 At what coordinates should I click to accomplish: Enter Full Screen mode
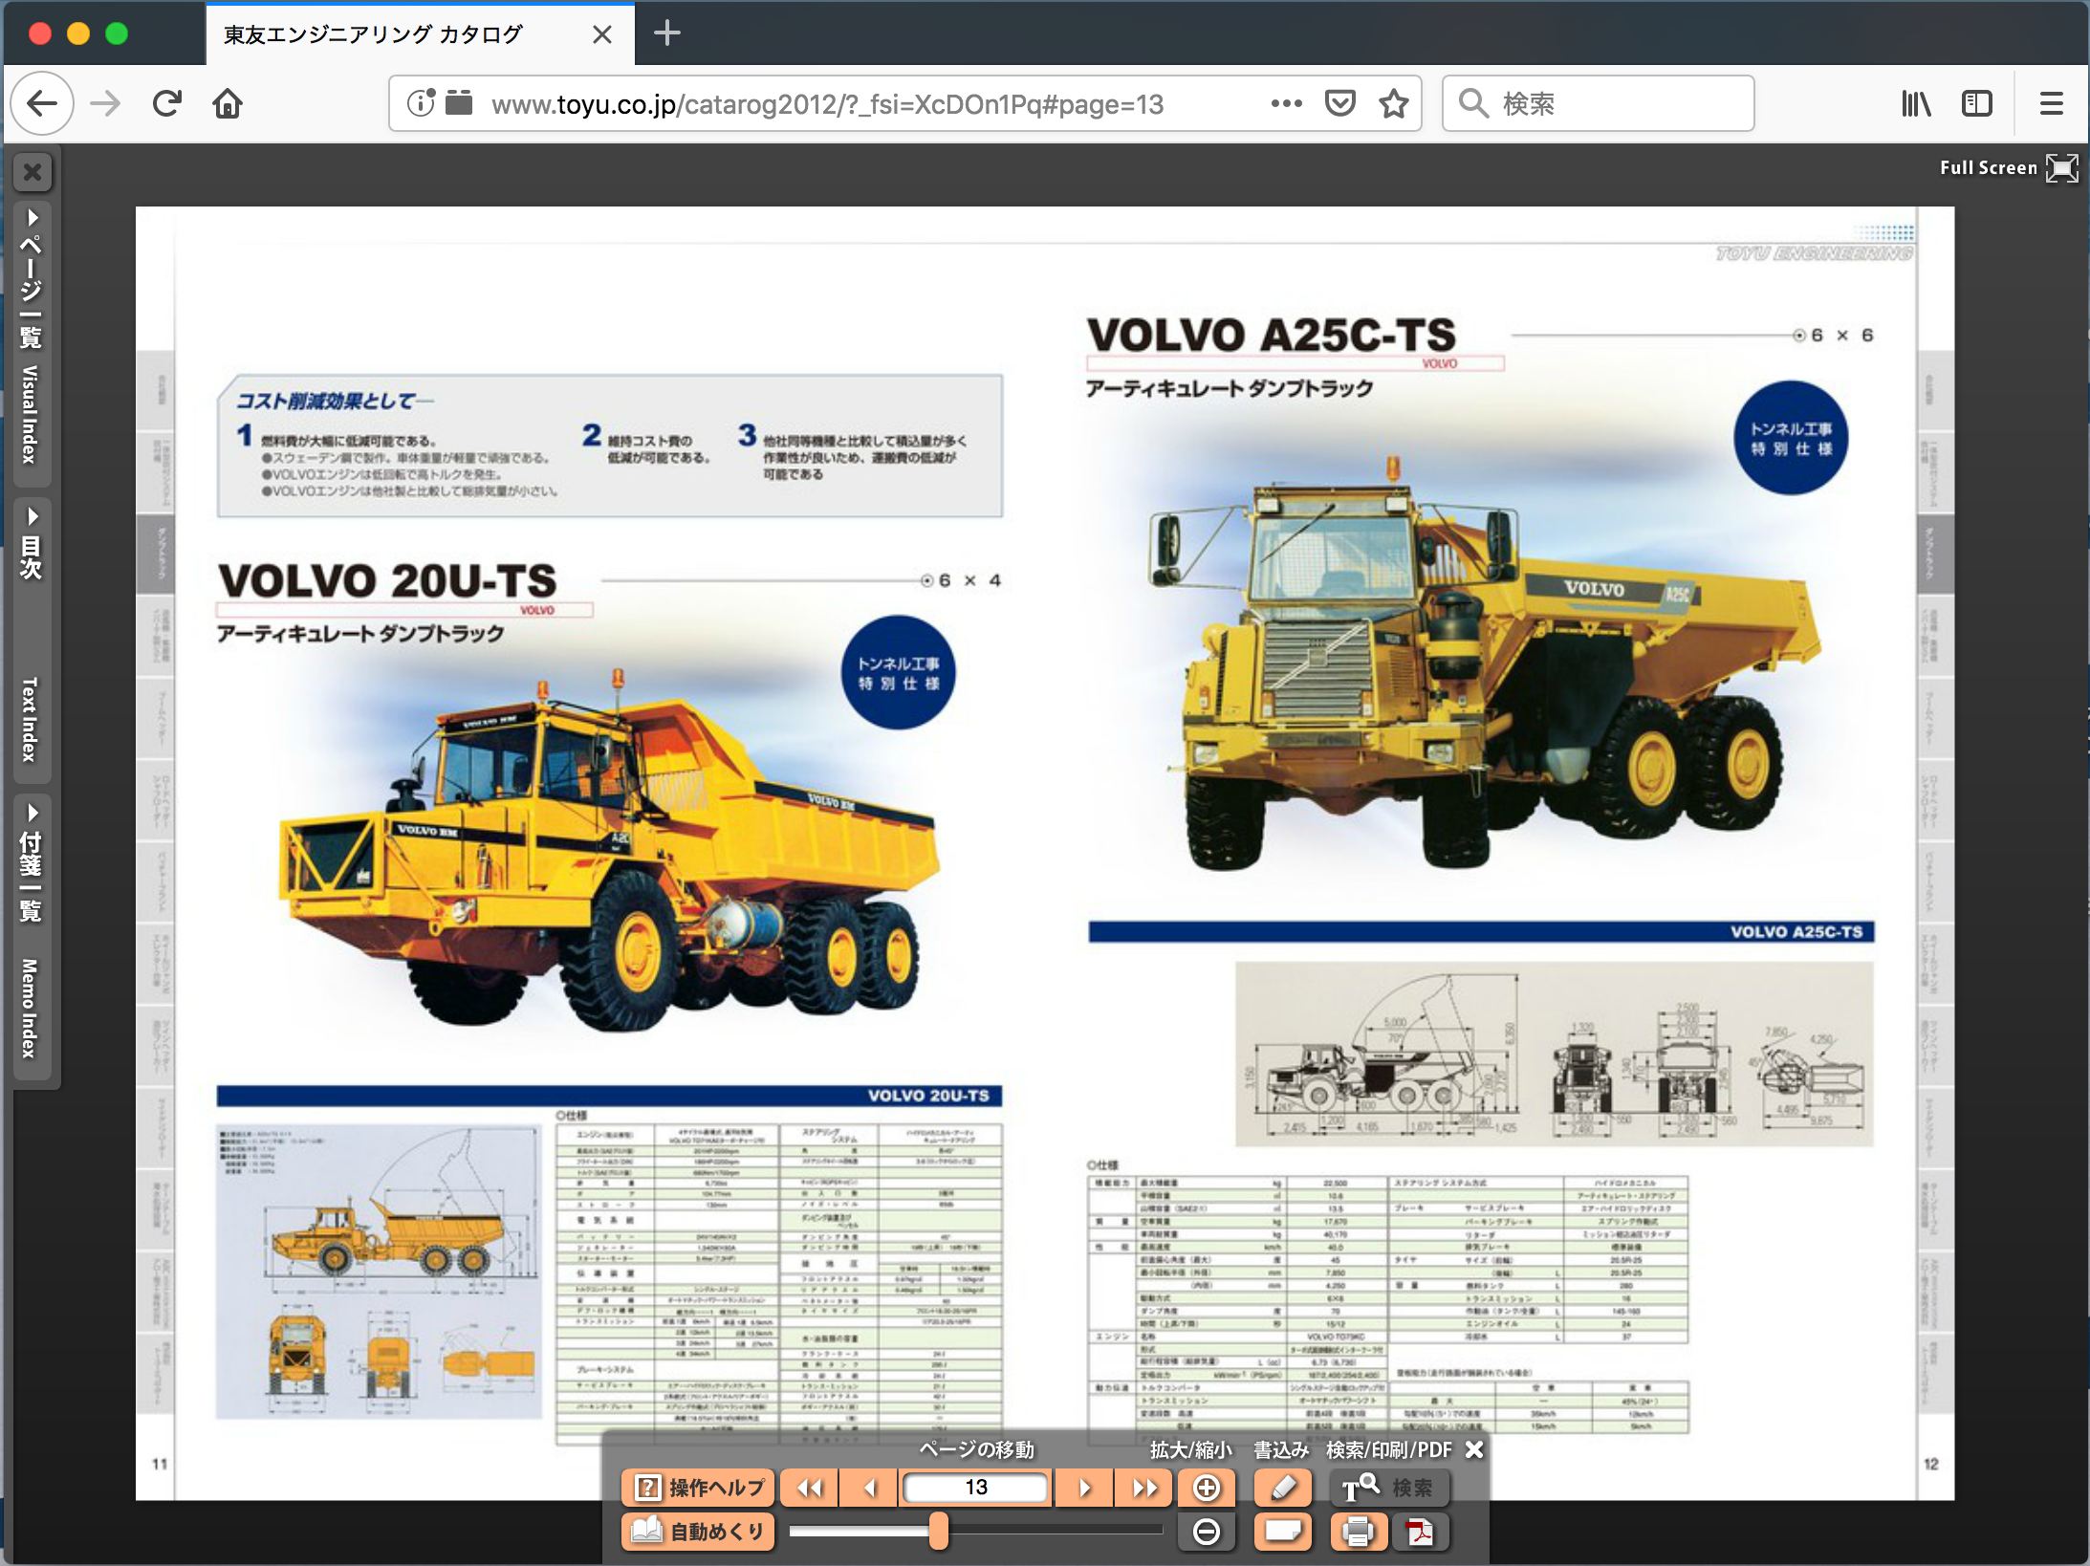(x=2010, y=168)
